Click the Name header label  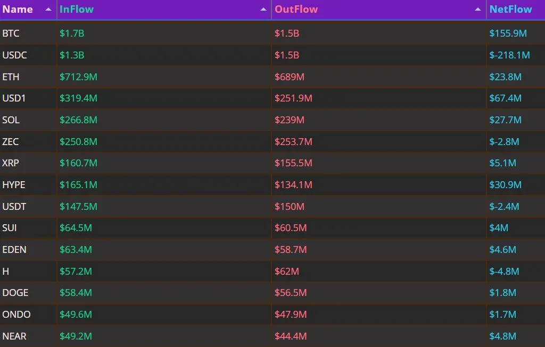[18, 10]
